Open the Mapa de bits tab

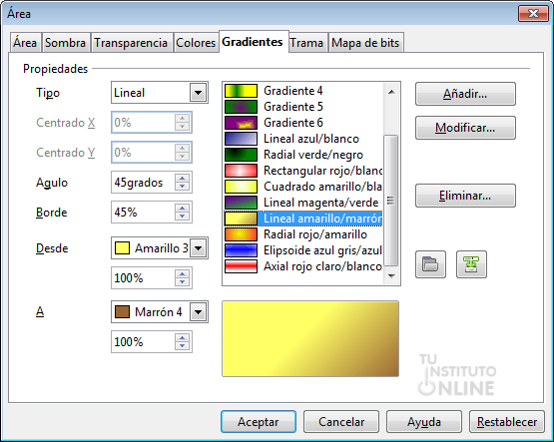coord(365,43)
